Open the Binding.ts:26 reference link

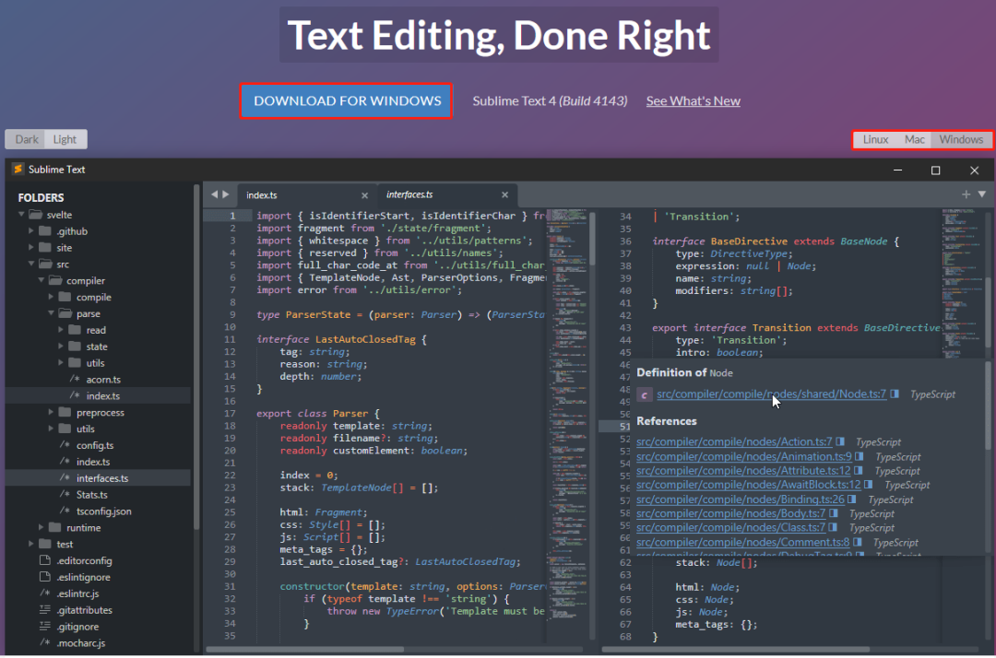(740, 499)
